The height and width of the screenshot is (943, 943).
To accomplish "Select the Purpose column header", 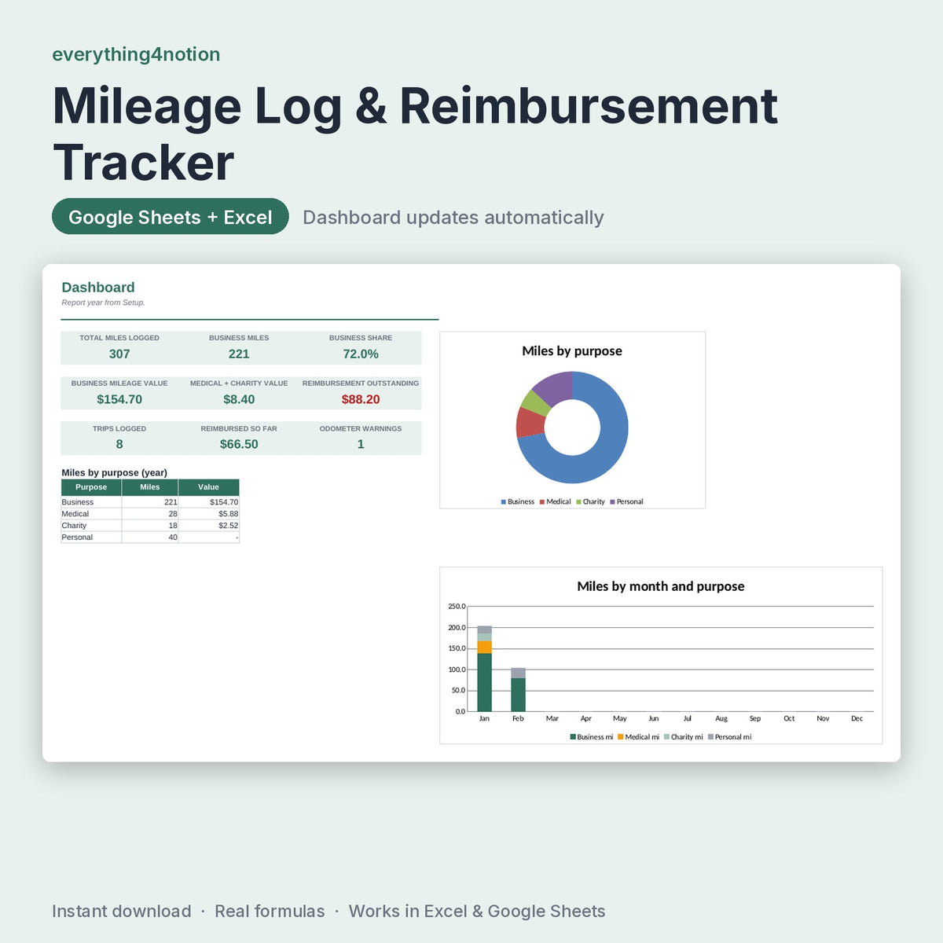I will pos(91,487).
